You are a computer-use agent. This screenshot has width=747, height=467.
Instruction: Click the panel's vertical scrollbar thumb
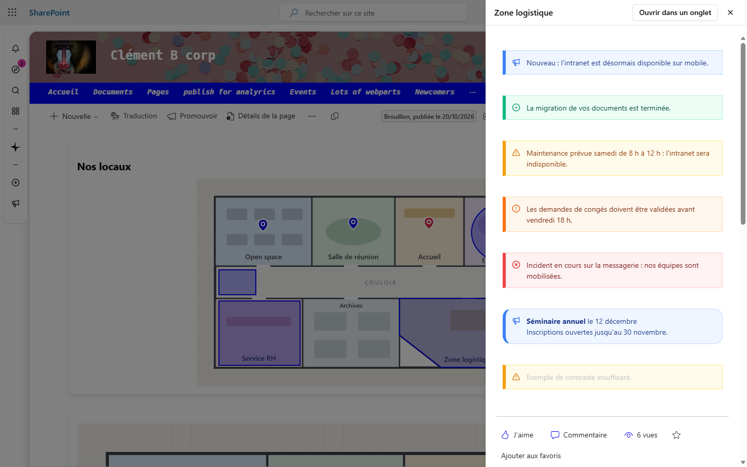tap(743, 133)
